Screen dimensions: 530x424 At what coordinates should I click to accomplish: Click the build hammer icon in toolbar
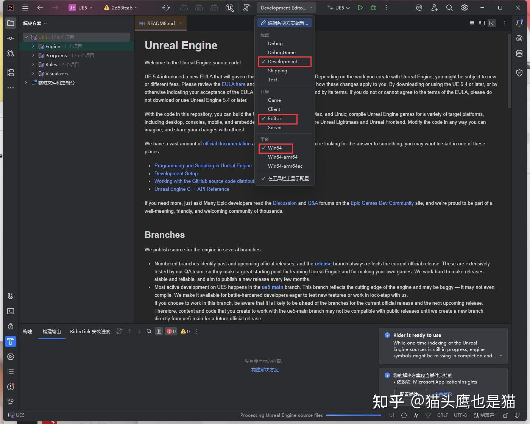point(246,7)
